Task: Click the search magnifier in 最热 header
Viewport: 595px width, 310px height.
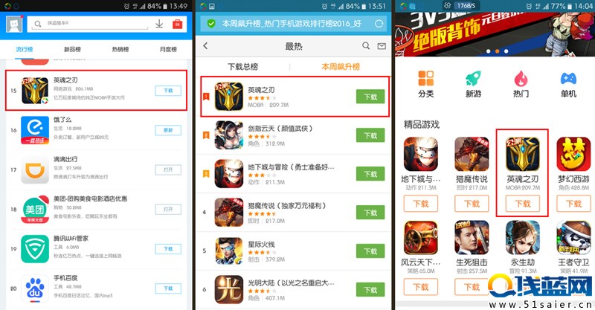Action: point(366,45)
